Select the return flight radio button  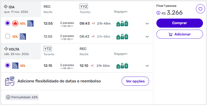coord(8,66)
